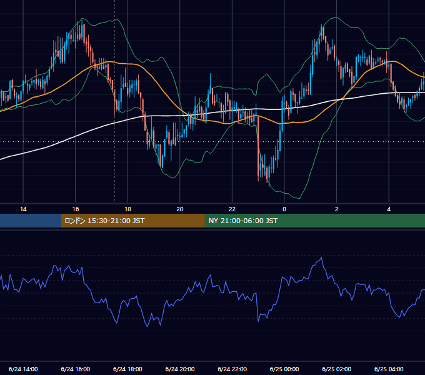The image size is (425, 375).
Task: Click the '22' hour label on price axis
Action: (x=232, y=209)
